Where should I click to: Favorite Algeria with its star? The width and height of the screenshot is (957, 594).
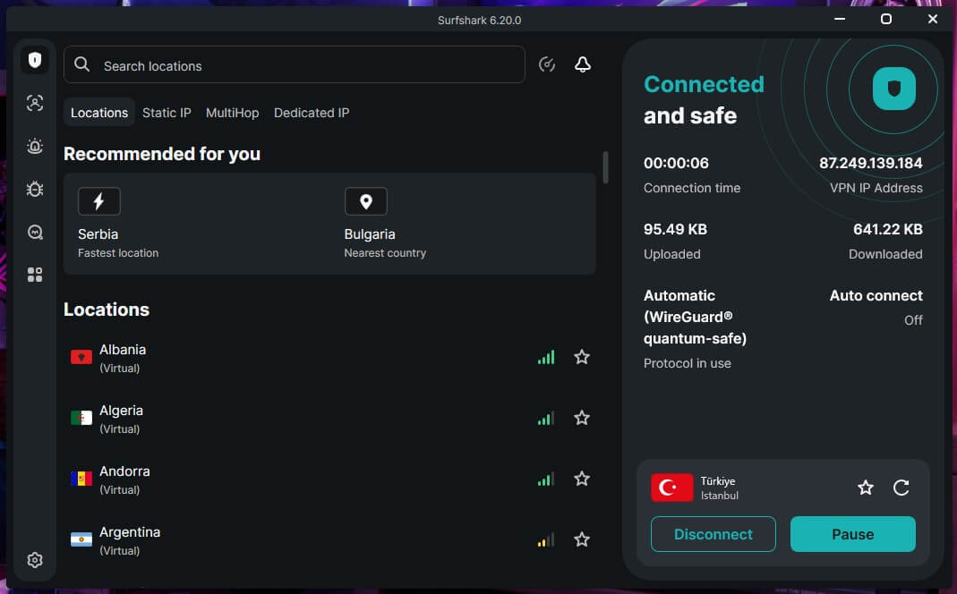tap(582, 418)
